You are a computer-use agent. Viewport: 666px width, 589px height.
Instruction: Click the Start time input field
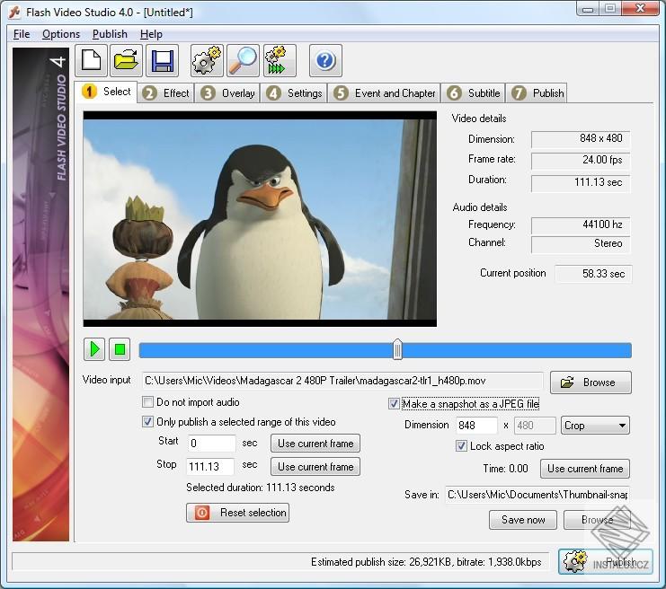tap(212, 444)
